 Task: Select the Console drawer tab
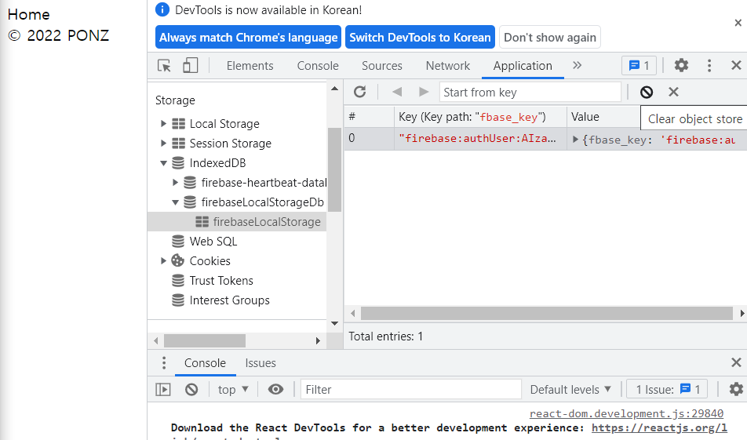coord(205,363)
